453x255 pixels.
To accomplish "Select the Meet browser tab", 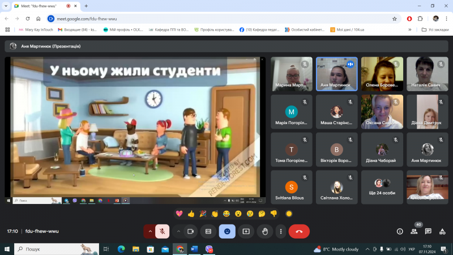I will 40,6.
